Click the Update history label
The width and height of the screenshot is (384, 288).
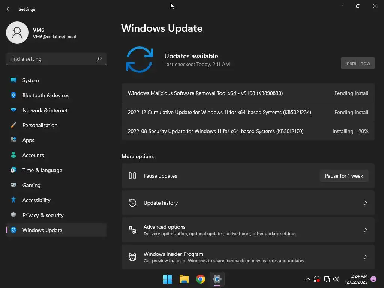tap(160, 203)
